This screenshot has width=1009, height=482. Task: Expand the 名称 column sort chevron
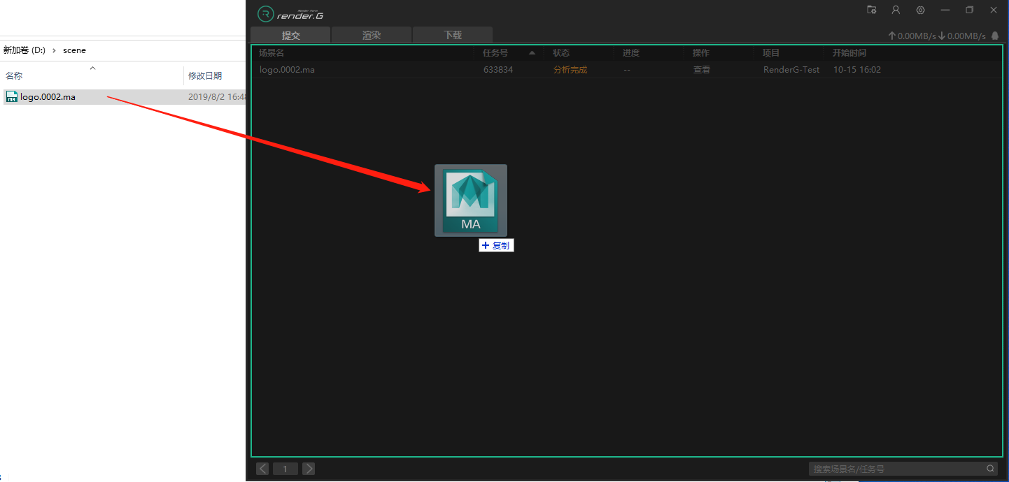92,68
